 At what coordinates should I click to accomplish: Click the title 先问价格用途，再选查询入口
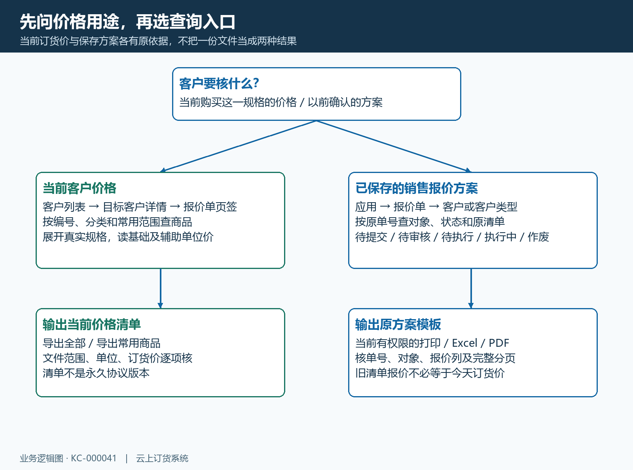pos(127,22)
